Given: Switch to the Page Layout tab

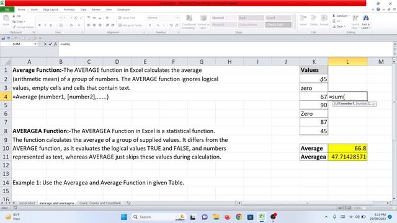Looking at the screenshot, I should pyautogui.click(x=51, y=9).
